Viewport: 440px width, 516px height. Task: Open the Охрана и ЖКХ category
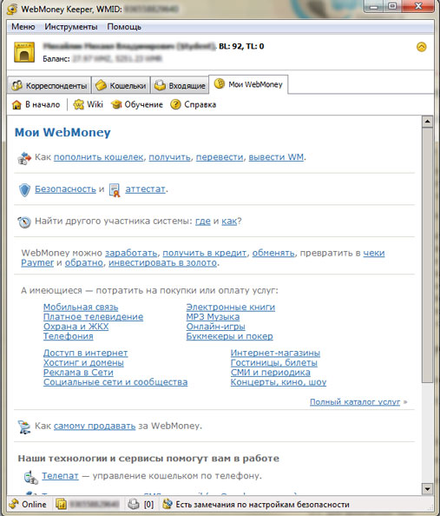[x=76, y=327]
